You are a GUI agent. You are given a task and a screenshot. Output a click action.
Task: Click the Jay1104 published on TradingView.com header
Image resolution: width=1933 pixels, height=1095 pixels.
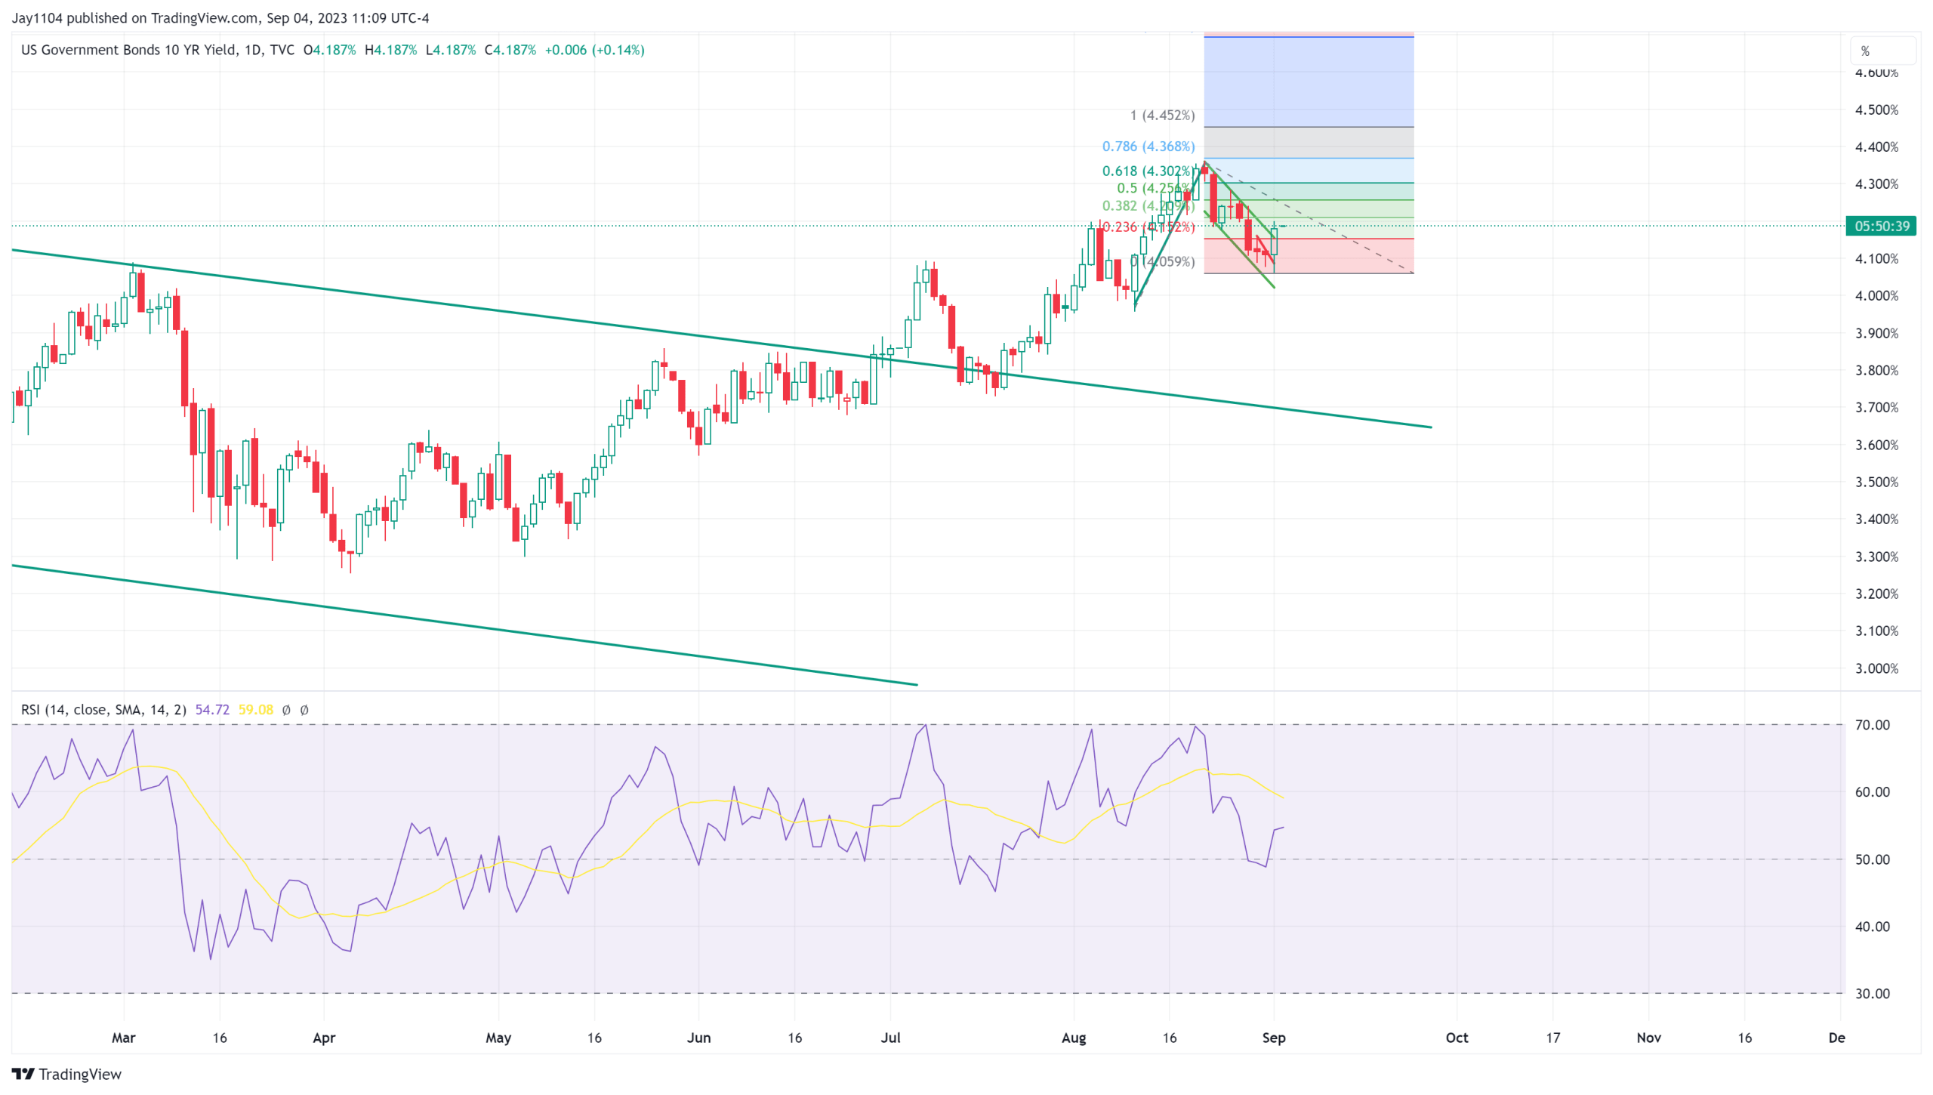pyautogui.click(x=220, y=17)
